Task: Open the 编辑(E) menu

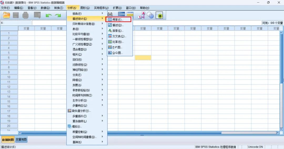Action: click(x=19, y=8)
